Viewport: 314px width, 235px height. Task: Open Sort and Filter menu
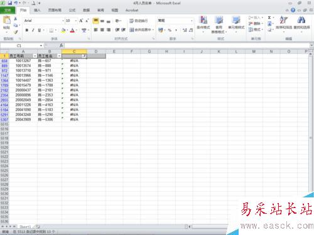click(284, 24)
